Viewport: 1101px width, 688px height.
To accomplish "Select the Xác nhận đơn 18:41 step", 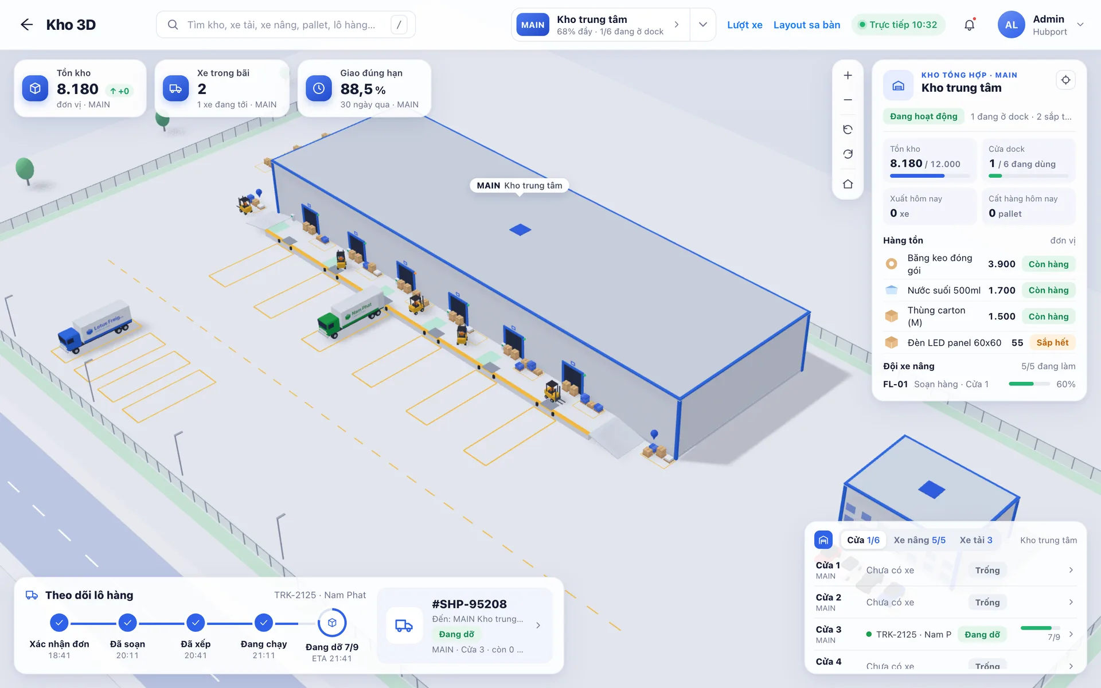I will pos(59,636).
